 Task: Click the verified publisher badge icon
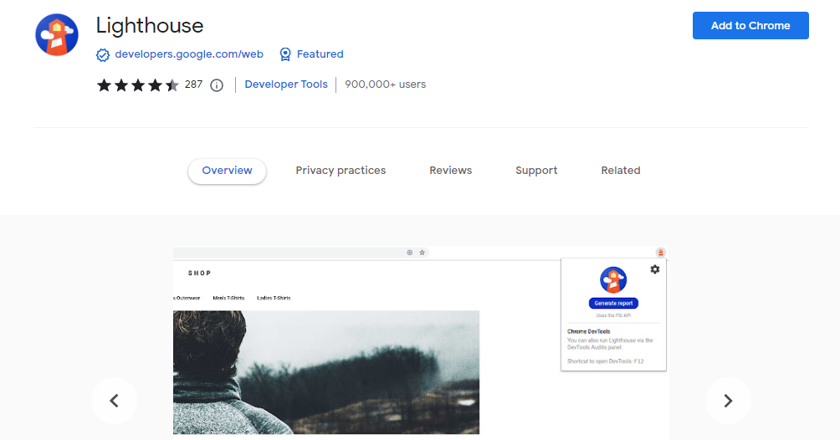click(103, 54)
